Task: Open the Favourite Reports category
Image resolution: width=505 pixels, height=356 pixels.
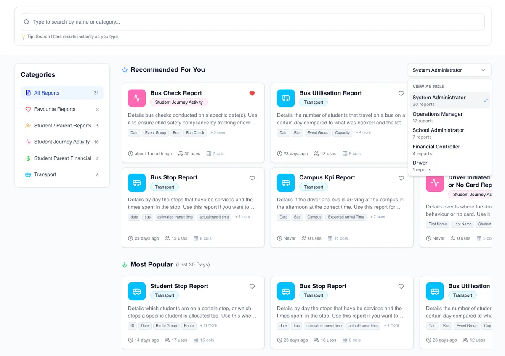Action: pyautogui.click(x=62, y=109)
